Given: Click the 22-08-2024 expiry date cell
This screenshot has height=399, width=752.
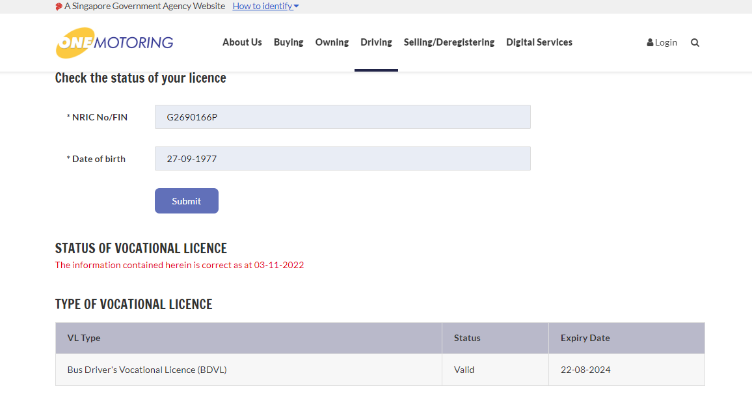Looking at the screenshot, I should tap(585, 370).
